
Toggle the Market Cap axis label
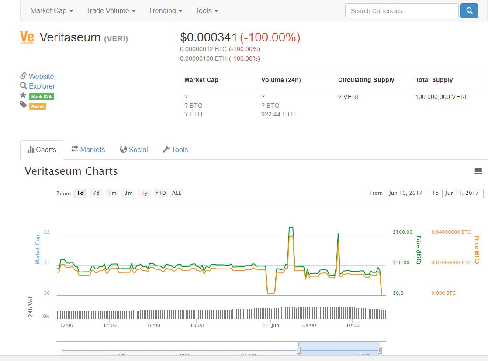click(x=38, y=250)
